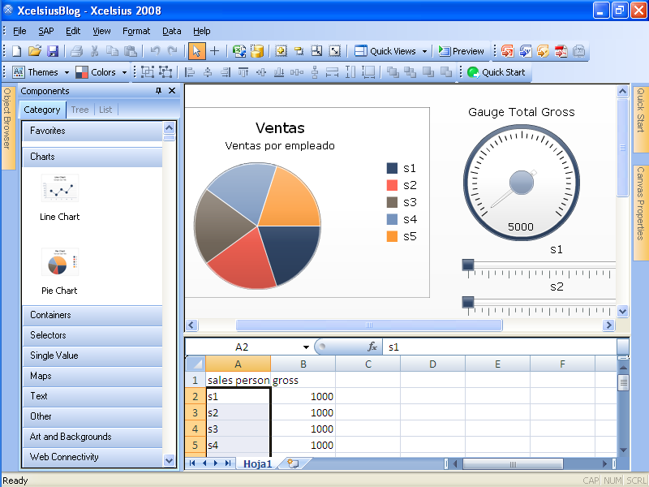Open the Canvas Properties side panel

tap(641, 213)
